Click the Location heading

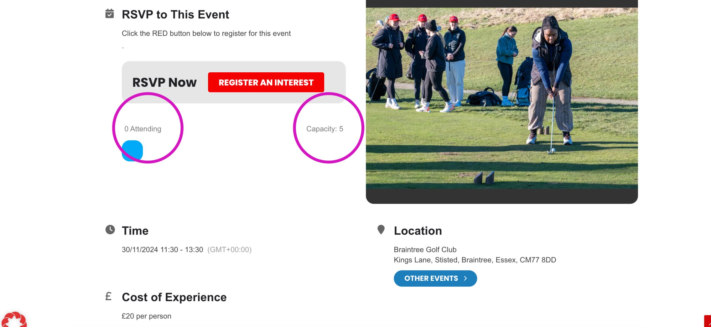tap(418, 231)
